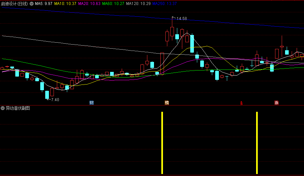This screenshot has height=176, width=304.
Task: Click the 财 event marker icon
Action: pos(91,103)
